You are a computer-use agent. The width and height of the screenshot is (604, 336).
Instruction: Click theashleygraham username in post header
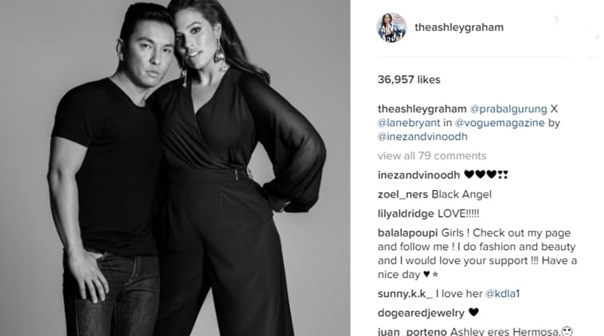(x=459, y=27)
